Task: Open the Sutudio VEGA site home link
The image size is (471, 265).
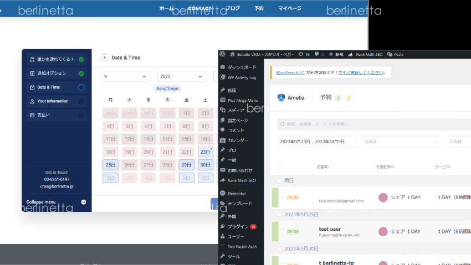Action: [262, 55]
